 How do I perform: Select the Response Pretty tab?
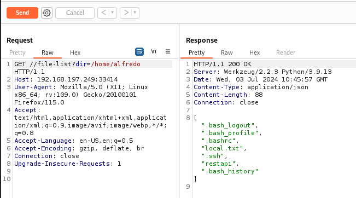pyautogui.click(x=197, y=53)
